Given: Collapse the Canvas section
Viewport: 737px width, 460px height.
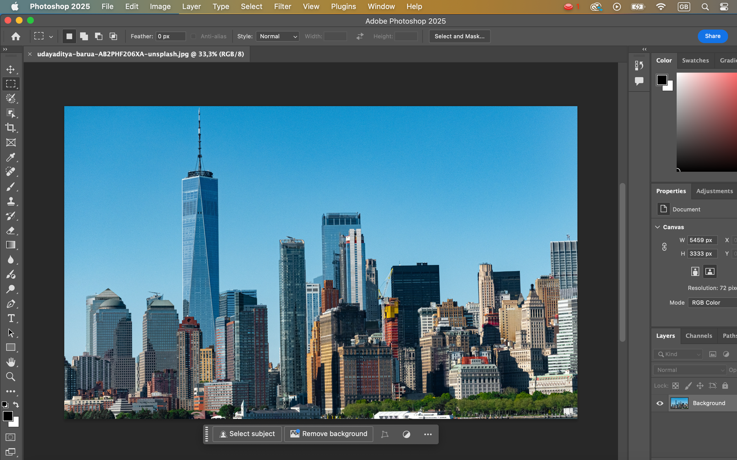Looking at the screenshot, I should pyautogui.click(x=657, y=227).
